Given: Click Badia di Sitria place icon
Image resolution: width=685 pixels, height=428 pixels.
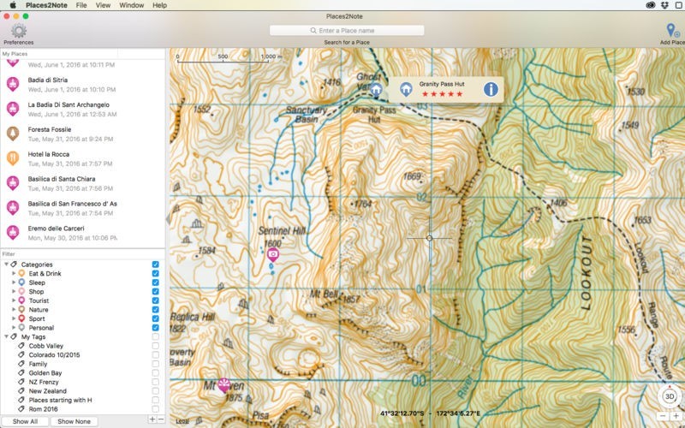Looking at the screenshot, I should point(13,84).
